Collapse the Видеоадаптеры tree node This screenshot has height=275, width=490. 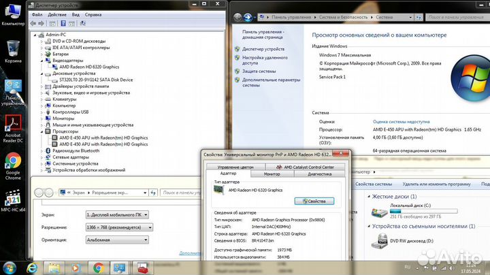point(42,61)
